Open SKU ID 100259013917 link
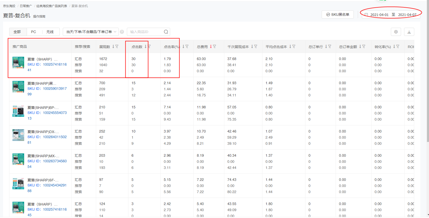The image size is (429, 218). 47,89
